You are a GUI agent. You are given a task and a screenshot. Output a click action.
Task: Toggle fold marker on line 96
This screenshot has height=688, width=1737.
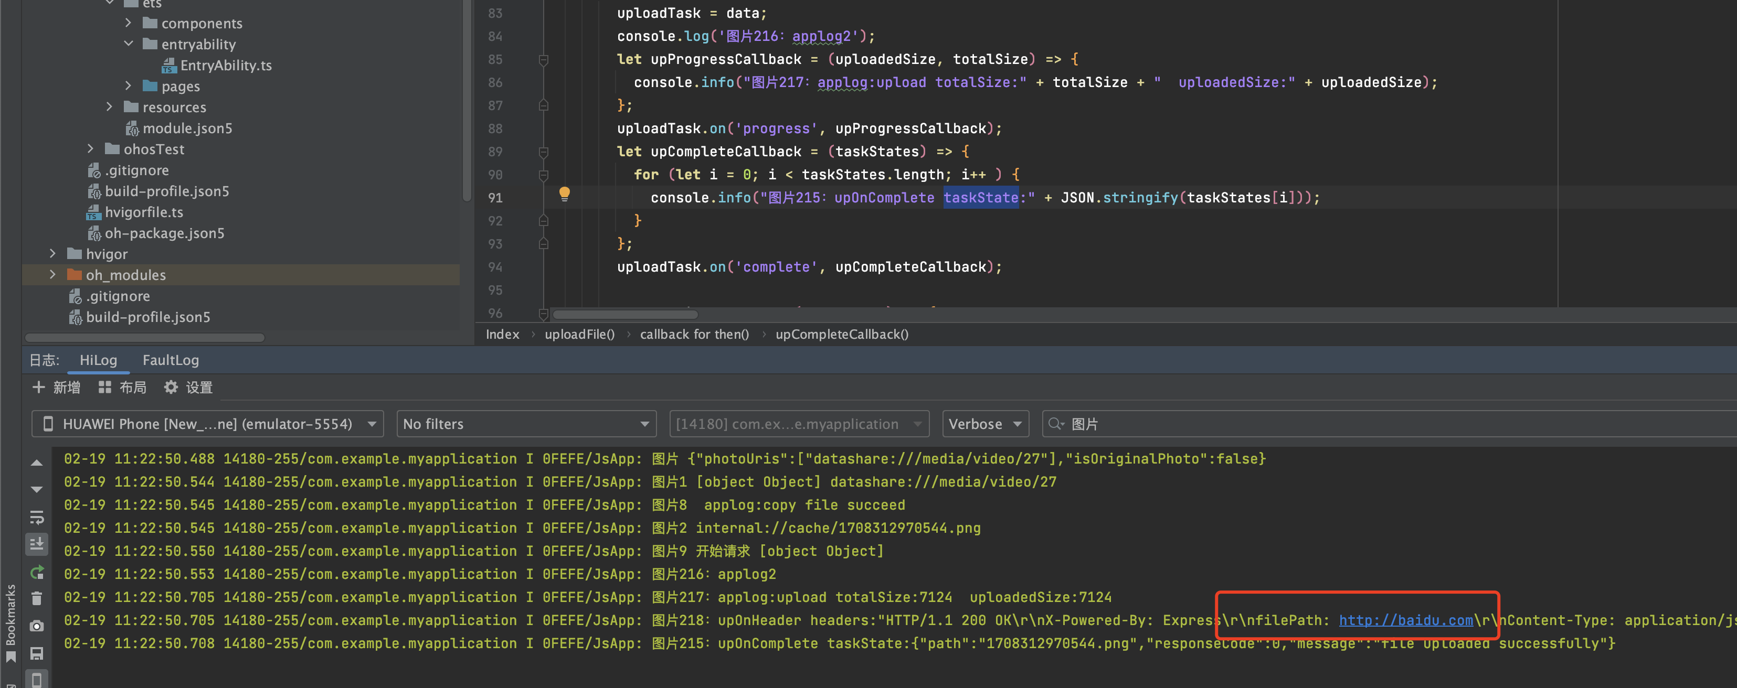pos(544,314)
